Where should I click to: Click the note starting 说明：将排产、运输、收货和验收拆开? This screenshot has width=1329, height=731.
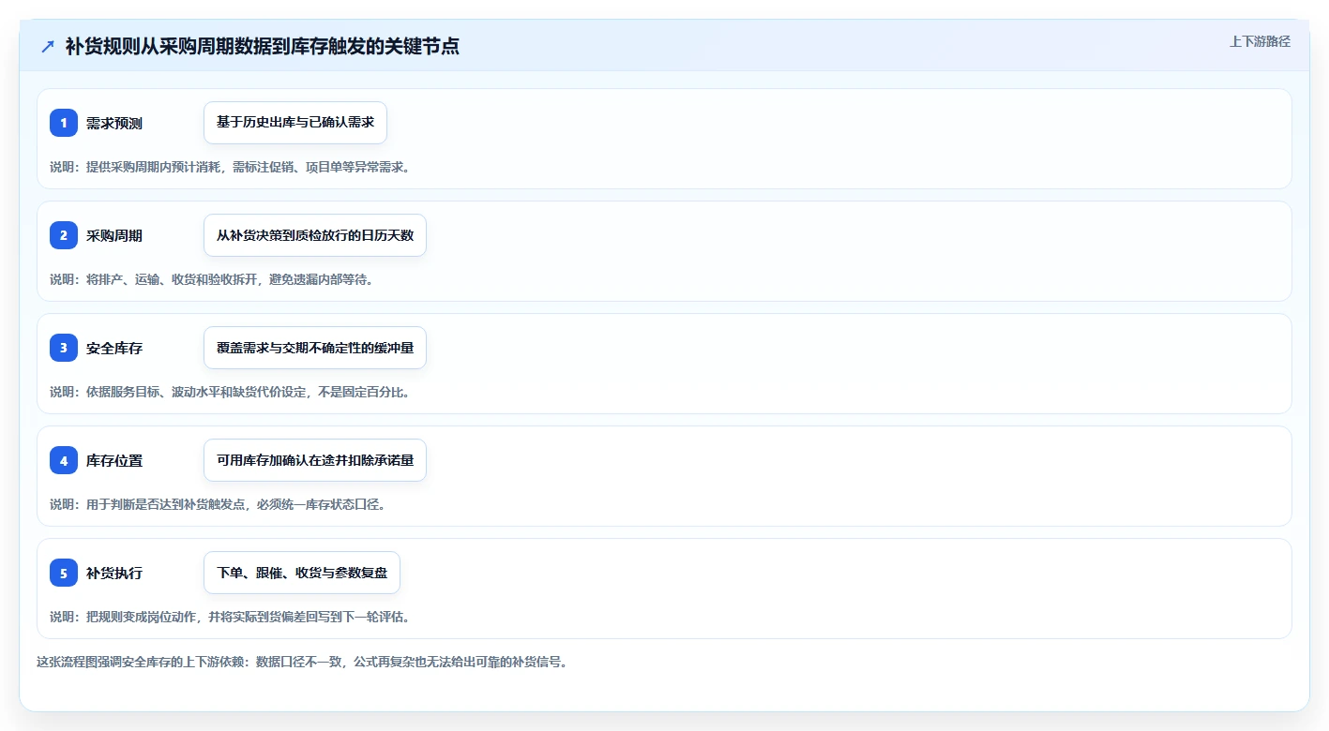(x=211, y=279)
